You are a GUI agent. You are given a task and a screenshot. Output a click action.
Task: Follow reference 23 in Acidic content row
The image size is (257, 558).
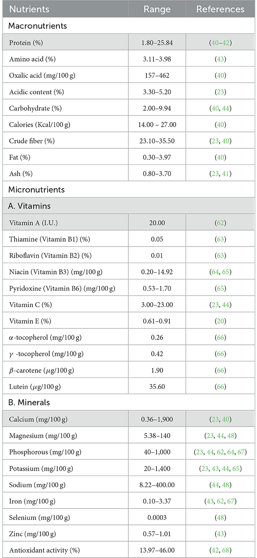(220, 92)
